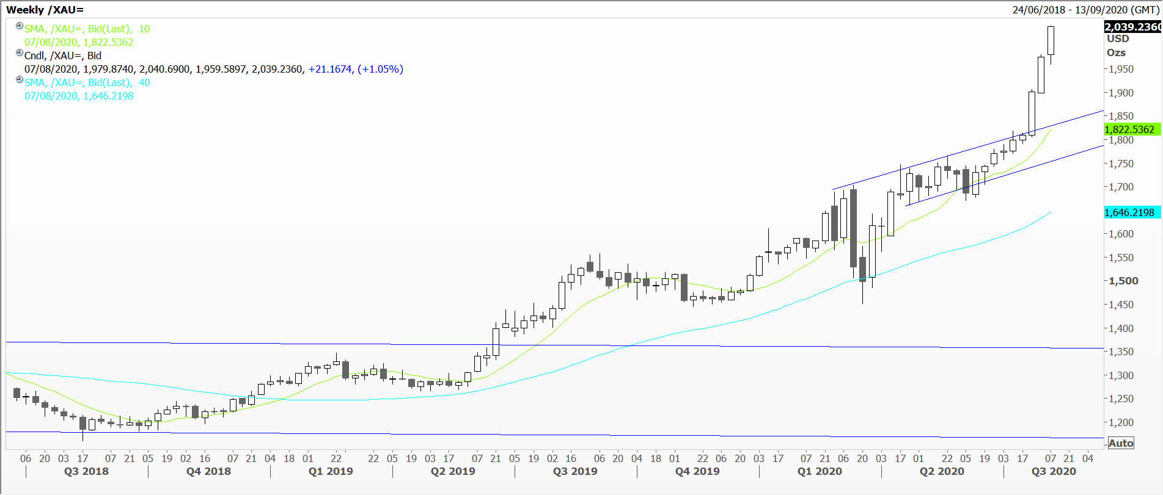Click the Cndl, /XAU=, Bid legend label
Screen dimensions: 1163x495
(x=63, y=56)
